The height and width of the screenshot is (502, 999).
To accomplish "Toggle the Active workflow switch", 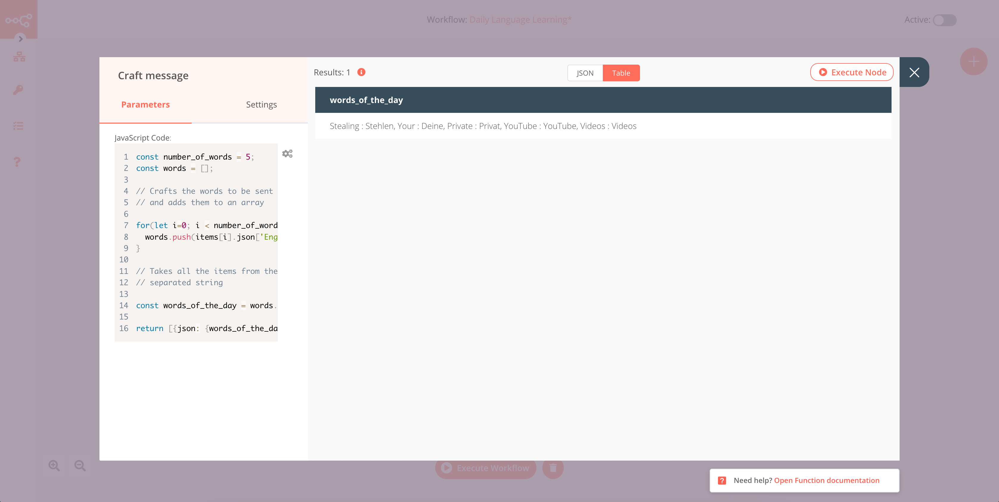I will 944,19.
